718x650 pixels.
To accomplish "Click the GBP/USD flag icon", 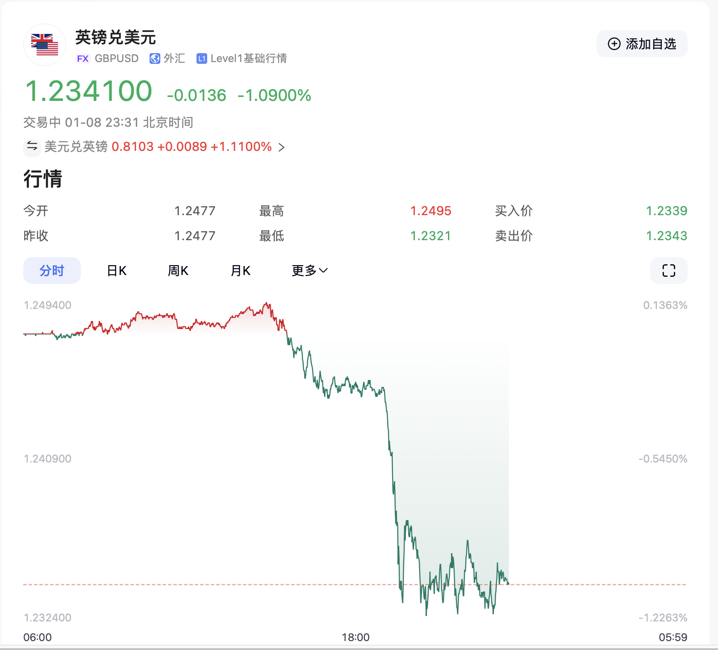I will pos(44,44).
